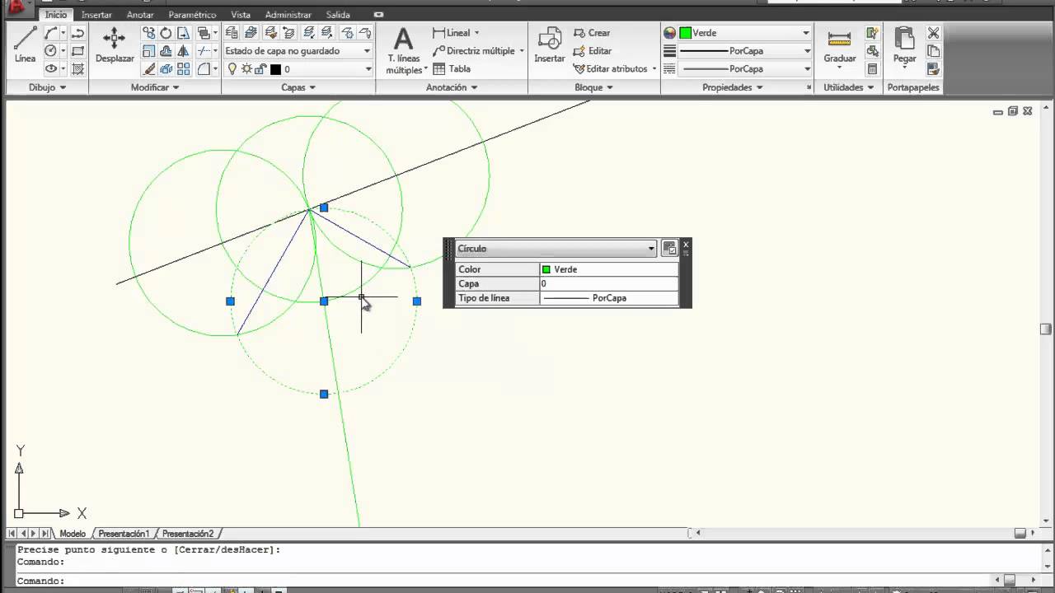Screen dimensions: 1055x593
Task: Open the Presentación1 layout tab
Action: point(124,534)
